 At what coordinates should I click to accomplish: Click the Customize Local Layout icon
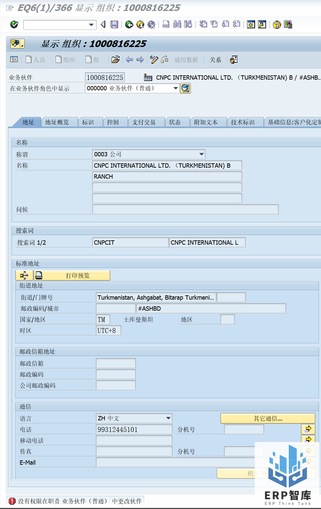288,24
